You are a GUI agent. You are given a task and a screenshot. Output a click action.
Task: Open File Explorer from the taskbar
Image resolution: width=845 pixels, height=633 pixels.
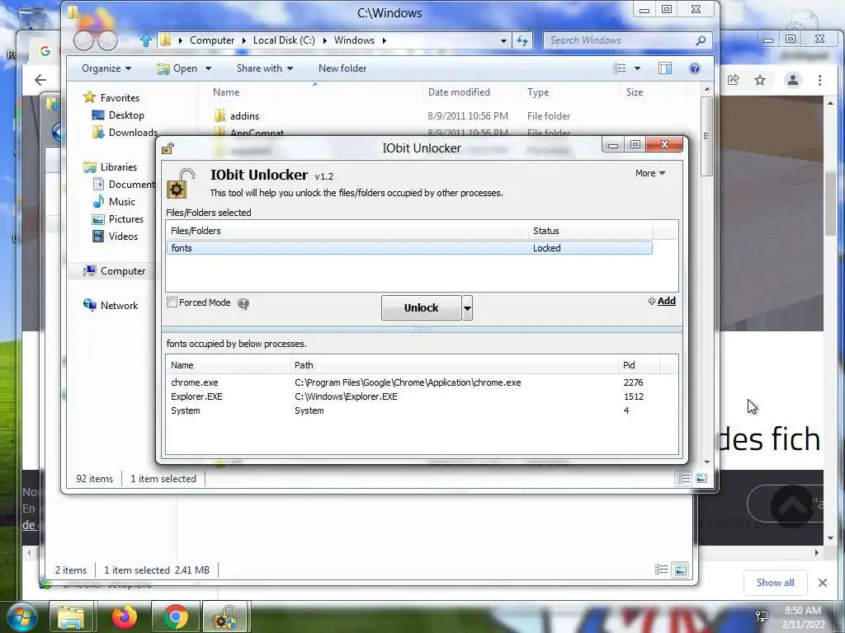tap(71, 617)
